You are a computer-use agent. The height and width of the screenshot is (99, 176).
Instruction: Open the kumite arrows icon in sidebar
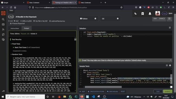pos(3,34)
